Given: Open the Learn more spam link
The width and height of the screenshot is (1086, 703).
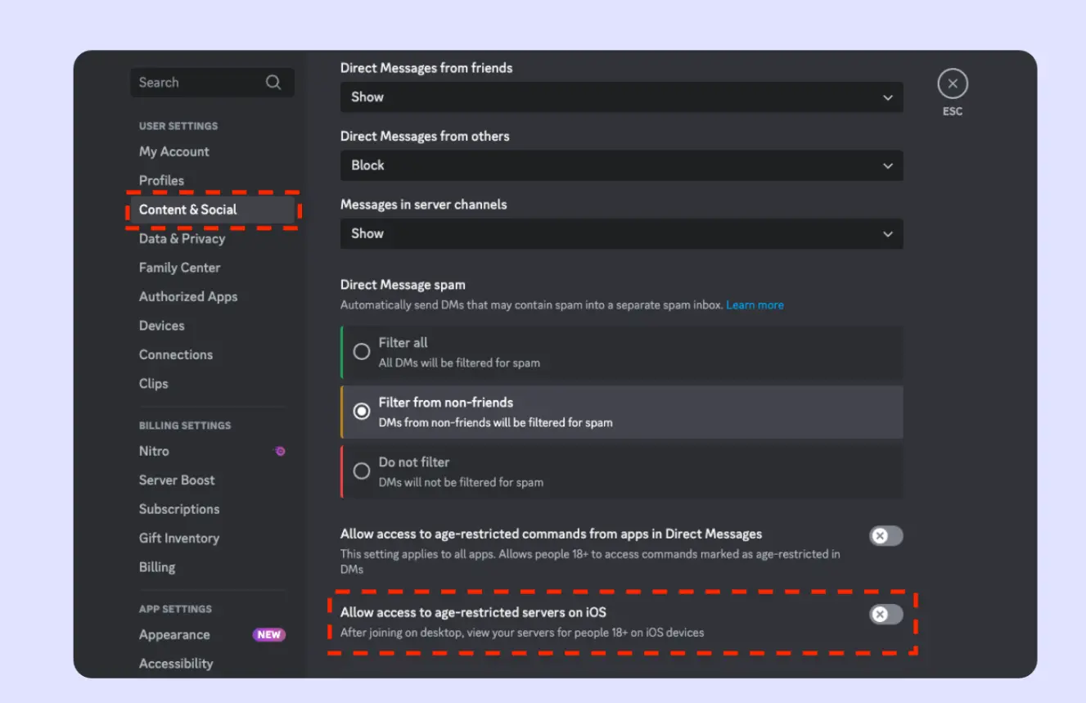Looking at the screenshot, I should pyautogui.click(x=755, y=304).
